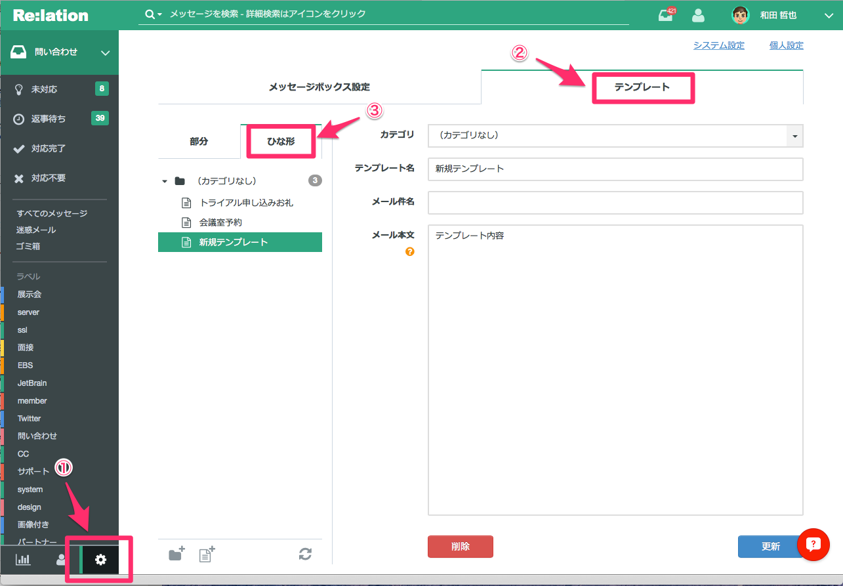
Task: Filter by system label
Action: pyautogui.click(x=30, y=490)
